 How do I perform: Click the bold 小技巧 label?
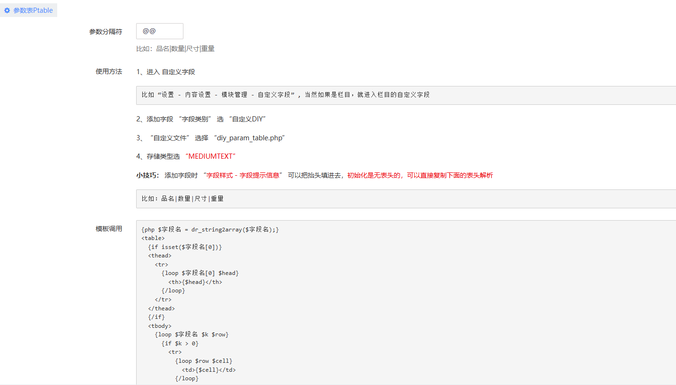147,175
